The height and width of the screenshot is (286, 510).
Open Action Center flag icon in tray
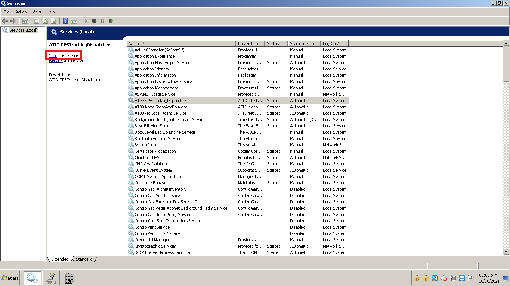click(x=471, y=278)
